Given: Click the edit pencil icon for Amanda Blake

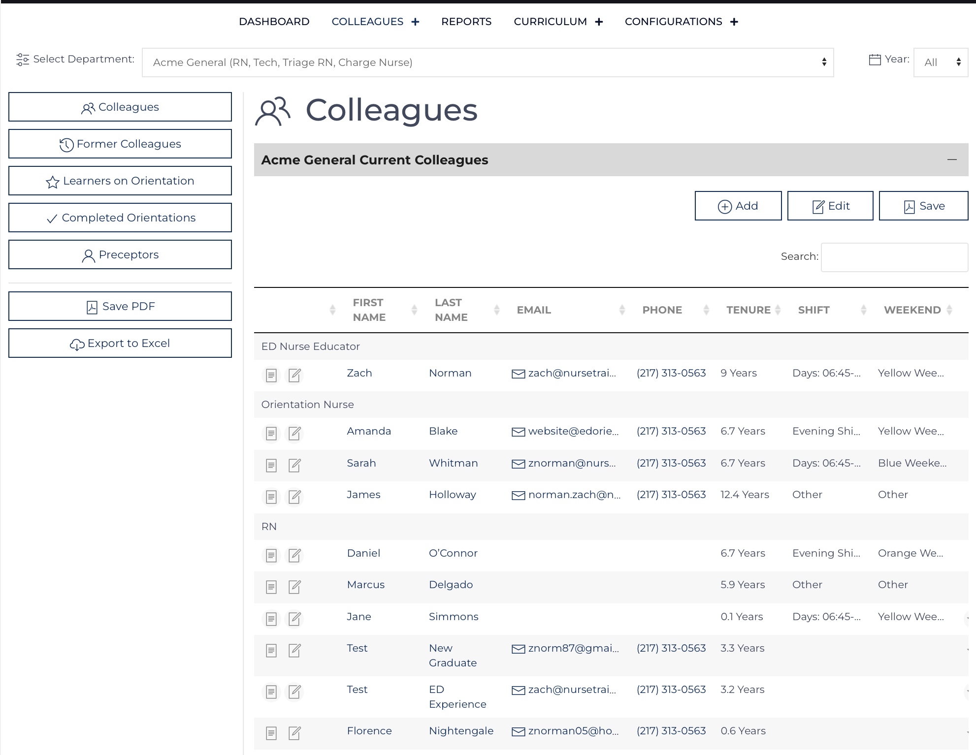Looking at the screenshot, I should pyautogui.click(x=294, y=433).
